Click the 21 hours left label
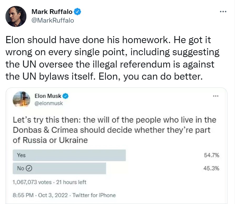The height and width of the screenshot is (204, 235). [72, 182]
